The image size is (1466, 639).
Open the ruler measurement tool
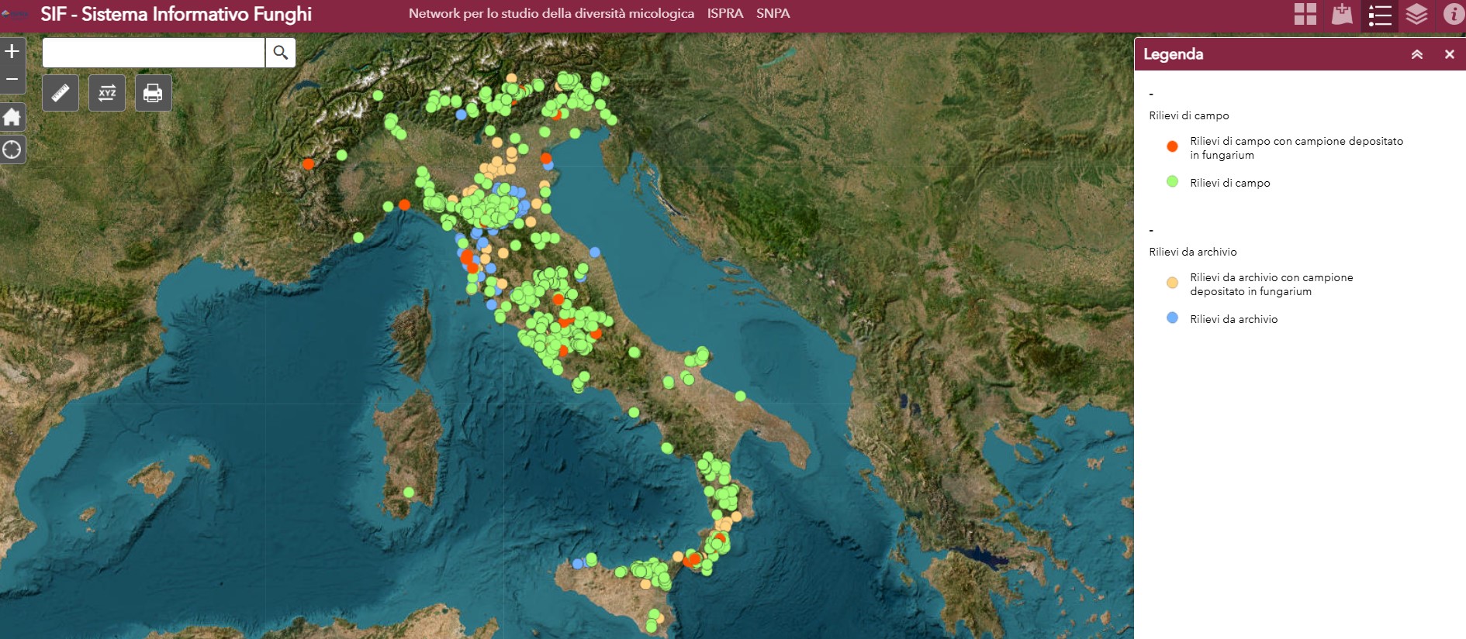[61, 94]
